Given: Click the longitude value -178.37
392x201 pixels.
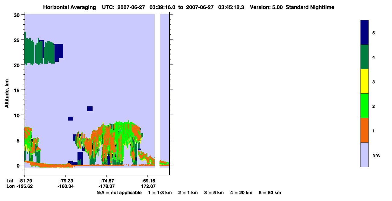Looking at the screenshot, I should point(107,186).
